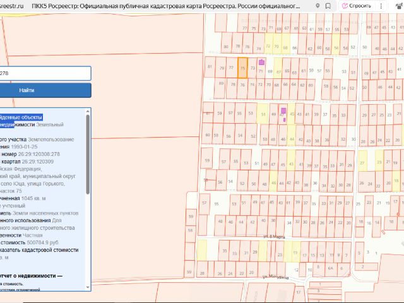The height and width of the screenshot is (303, 404).
Task: Click the text Земли населенных пунктов
Action: click(45, 213)
